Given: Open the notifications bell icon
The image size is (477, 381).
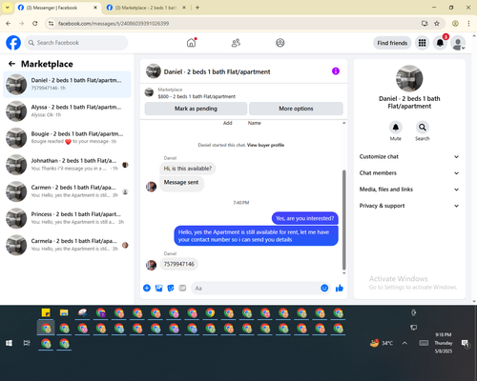Looking at the screenshot, I should (440, 43).
